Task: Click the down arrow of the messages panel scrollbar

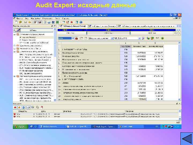Action: [180, 119]
